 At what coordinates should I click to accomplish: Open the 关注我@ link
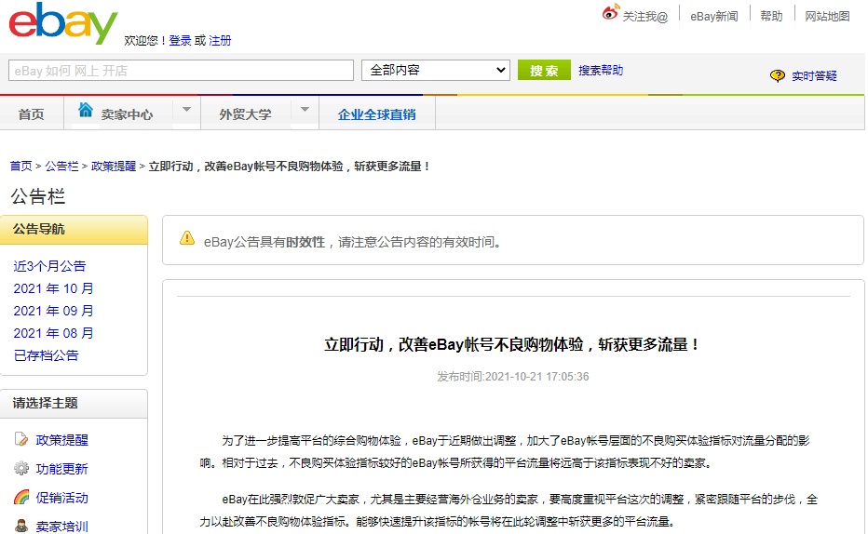point(645,17)
